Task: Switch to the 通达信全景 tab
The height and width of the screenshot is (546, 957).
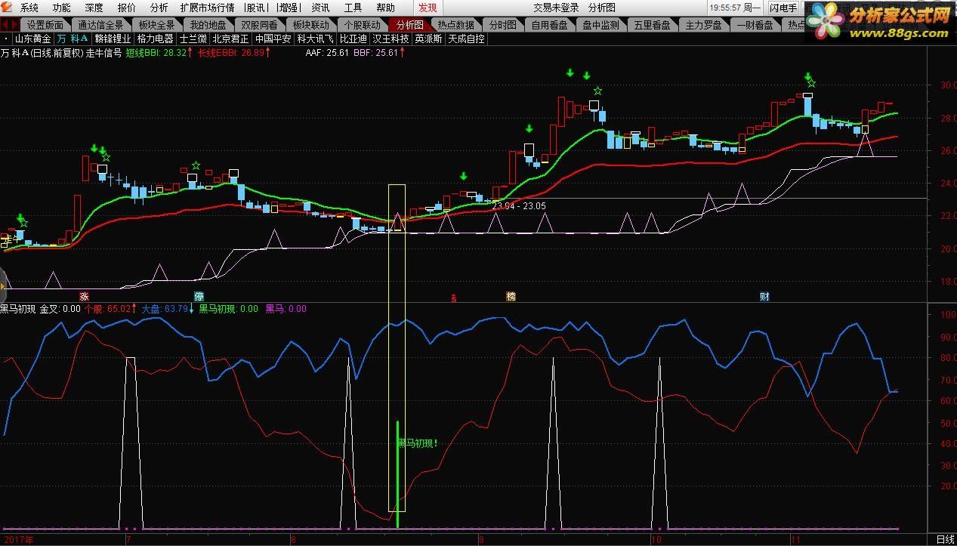Action: [x=100, y=25]
